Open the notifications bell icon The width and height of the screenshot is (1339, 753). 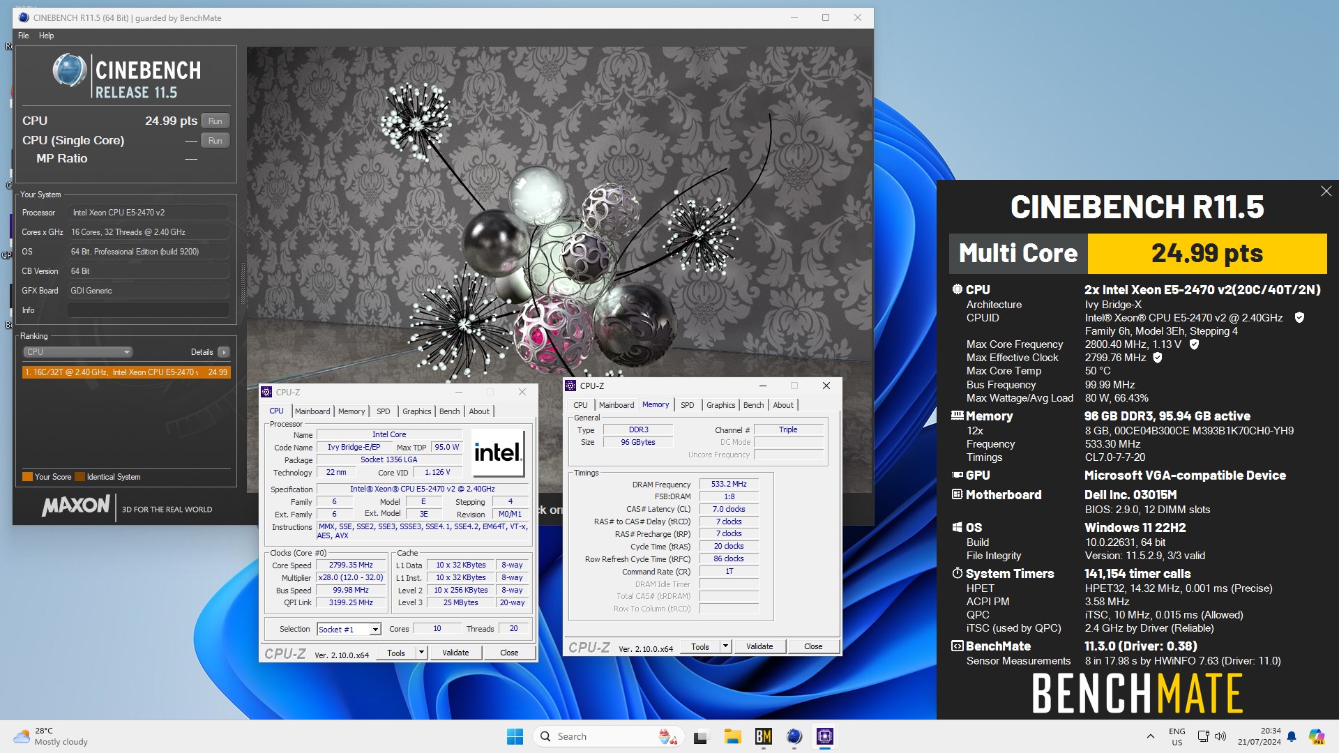[x=1292, y=736]
